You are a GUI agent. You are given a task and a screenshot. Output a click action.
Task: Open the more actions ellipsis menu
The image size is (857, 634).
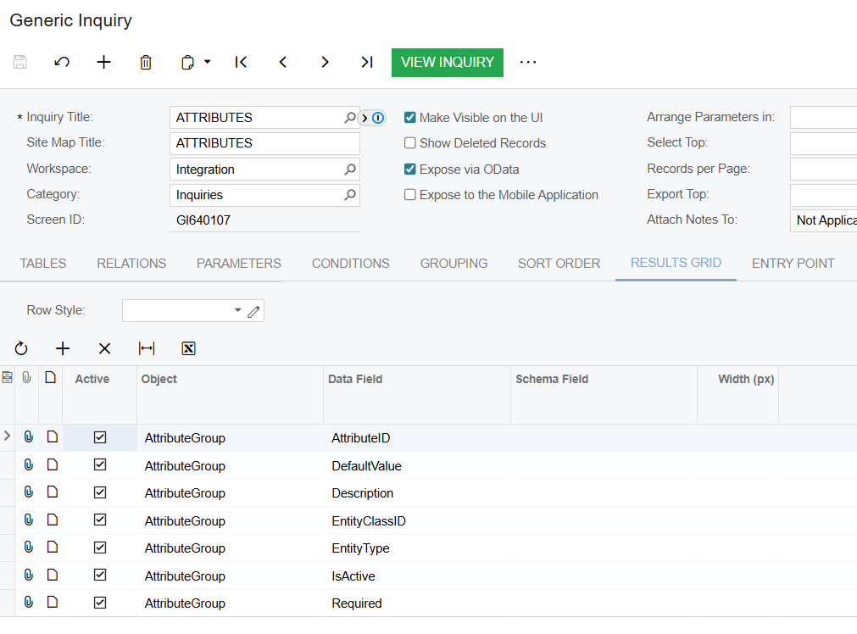[x=528, y=62]
